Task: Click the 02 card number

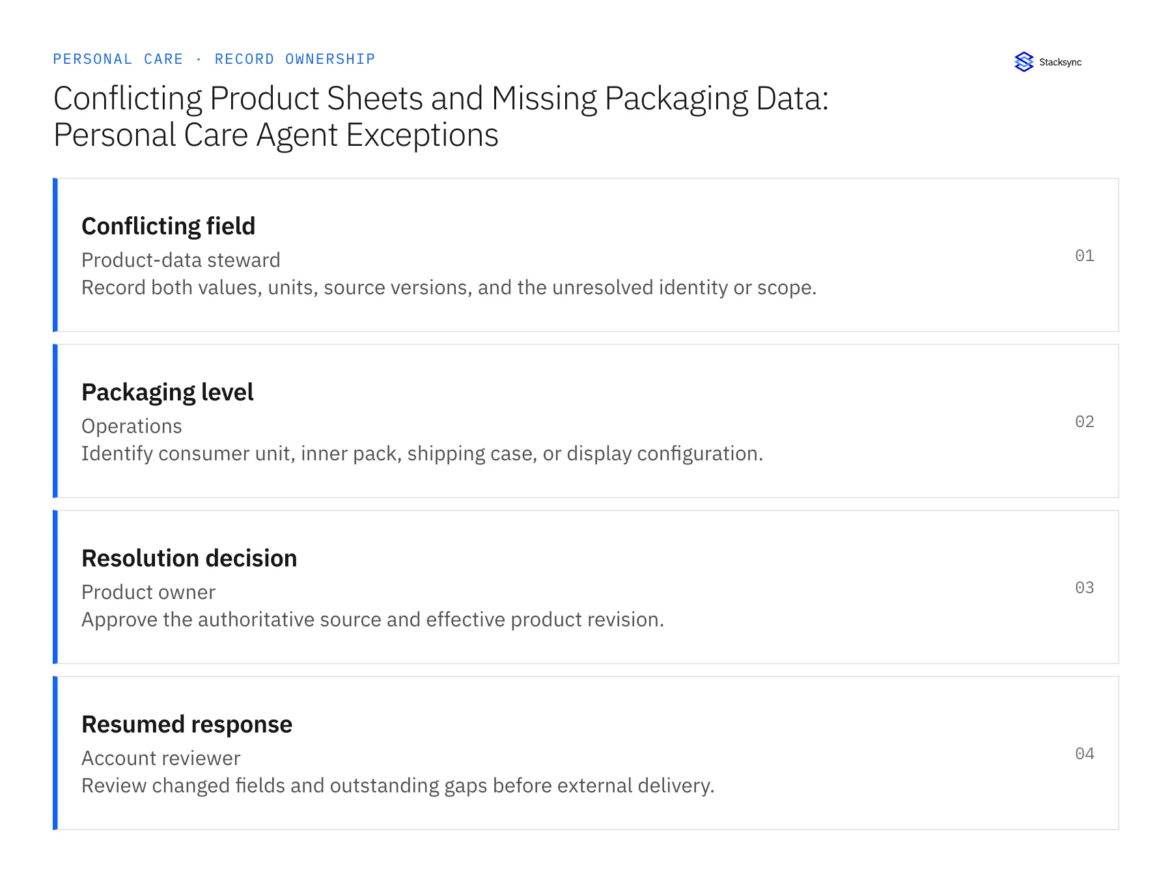Action: coord(1084,421)
